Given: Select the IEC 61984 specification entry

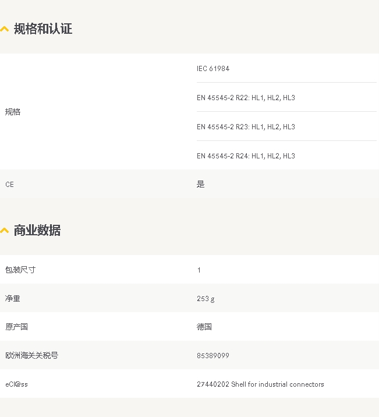Looking at the screenshot, I should (213, 69).
